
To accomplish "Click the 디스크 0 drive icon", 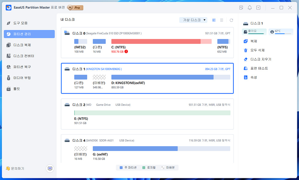I will tap(67, 33).
